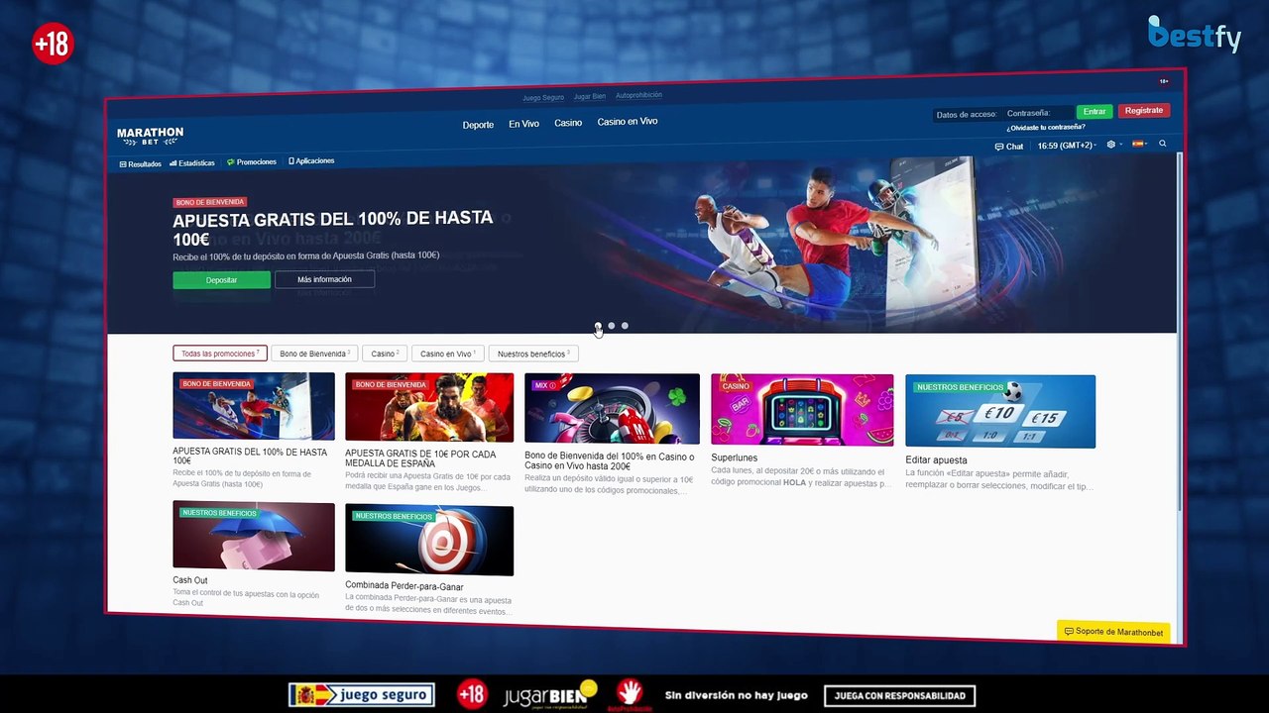This screenshot has height=713, width=1269.
Task: Click the Autoprohibición hand logo in footer
Action: (630, 694)
